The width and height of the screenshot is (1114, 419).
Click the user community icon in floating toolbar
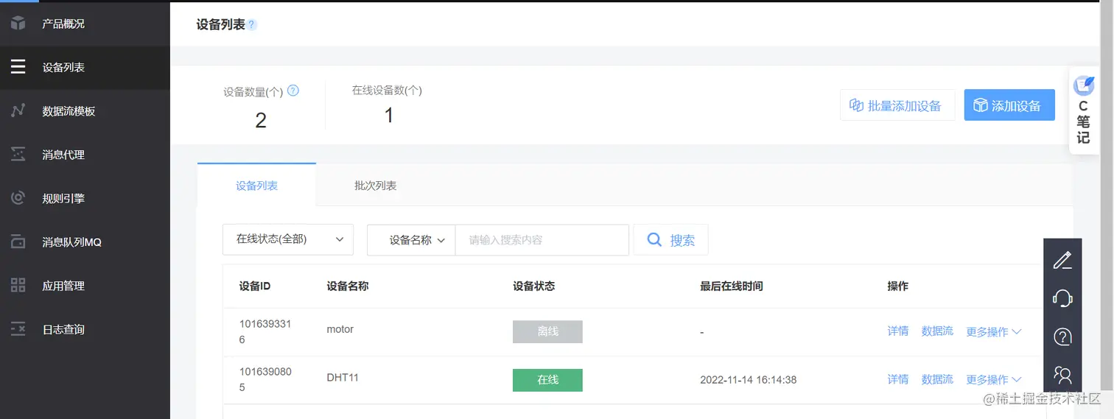(1062, 375)
